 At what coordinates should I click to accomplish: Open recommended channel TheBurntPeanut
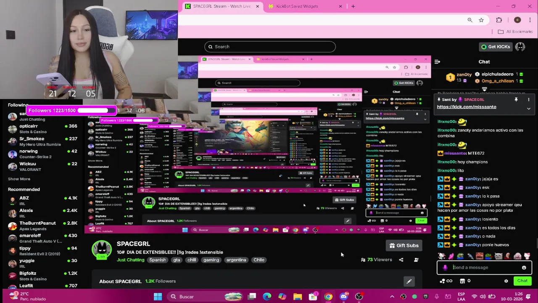(x=42, y=226)
